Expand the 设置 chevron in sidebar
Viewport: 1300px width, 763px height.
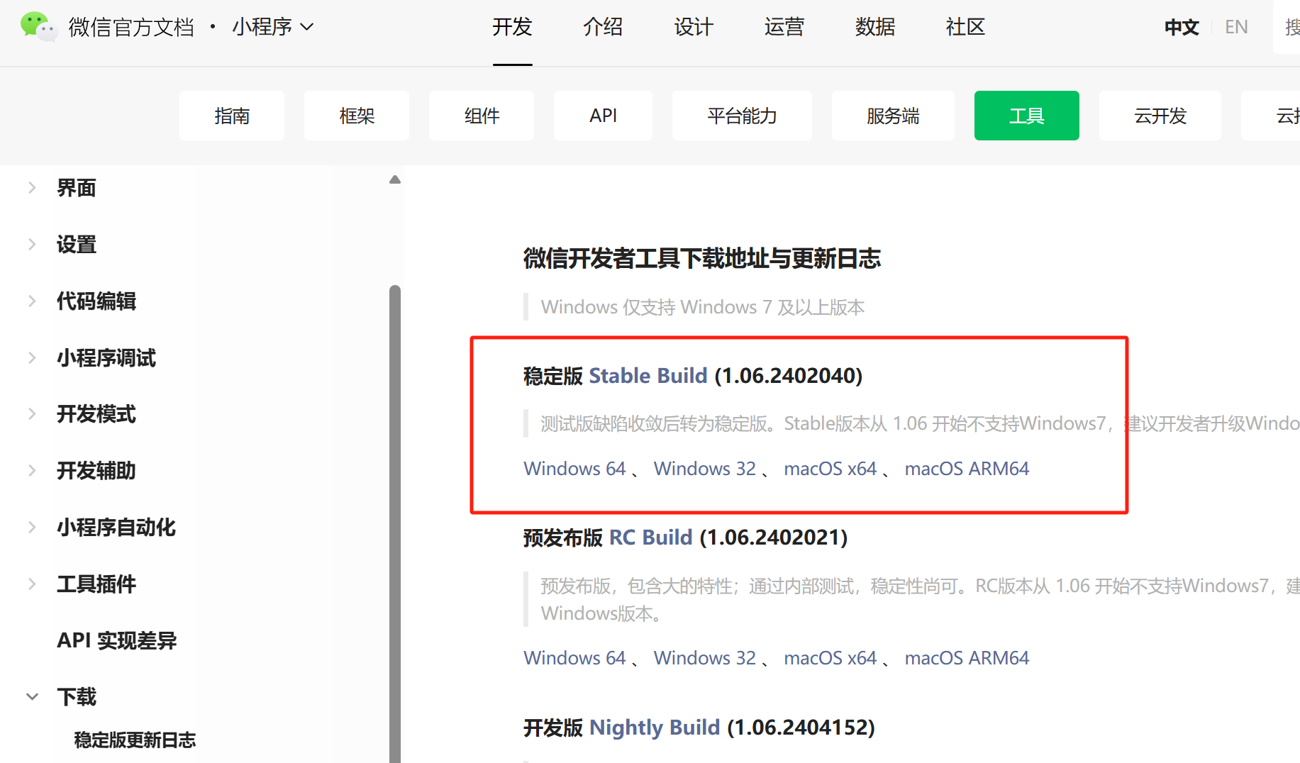click(32, 244)
